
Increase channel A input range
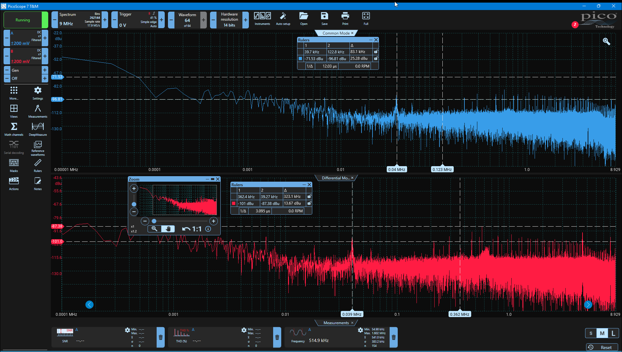(x=45, y=38)
